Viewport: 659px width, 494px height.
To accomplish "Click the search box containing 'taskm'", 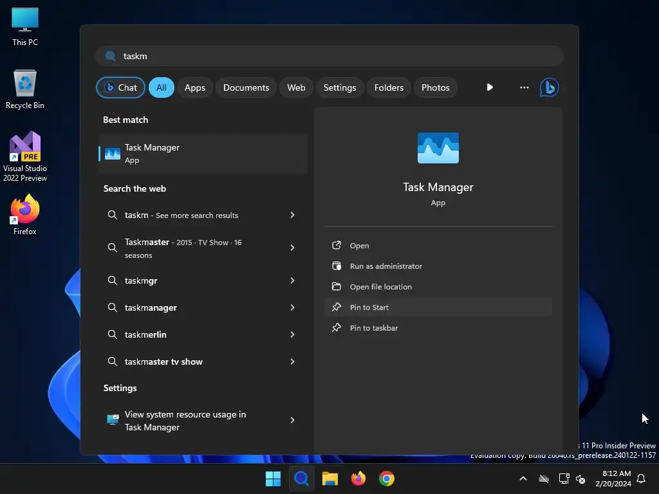I will (329, 56).
